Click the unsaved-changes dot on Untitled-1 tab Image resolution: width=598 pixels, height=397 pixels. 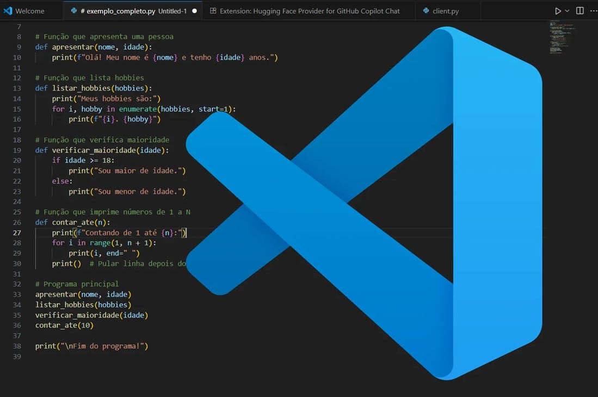pyautogui.click(x=194, y=11)
